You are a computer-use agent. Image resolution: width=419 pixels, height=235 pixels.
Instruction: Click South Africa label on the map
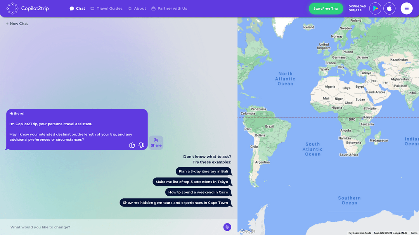(x=349, y=155)
